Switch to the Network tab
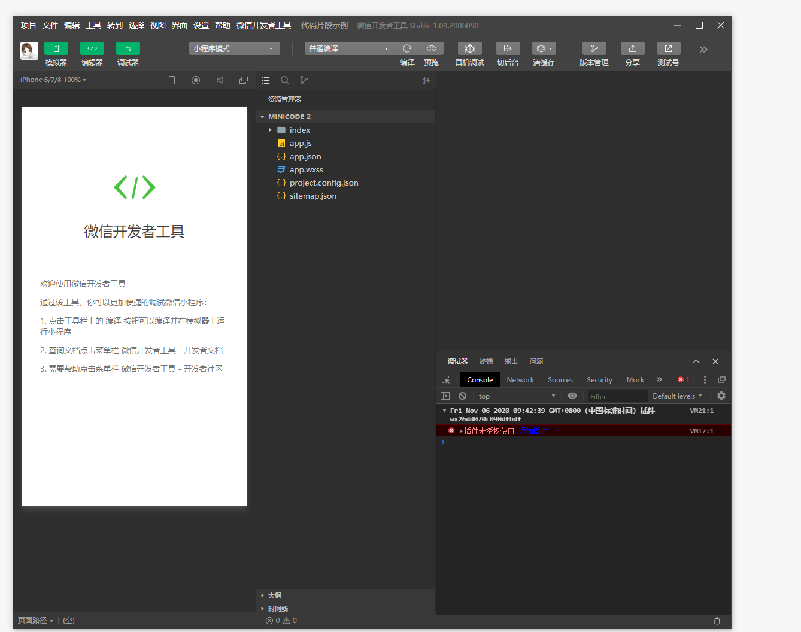The image size is (801, 632). click(x=520, y=380)
